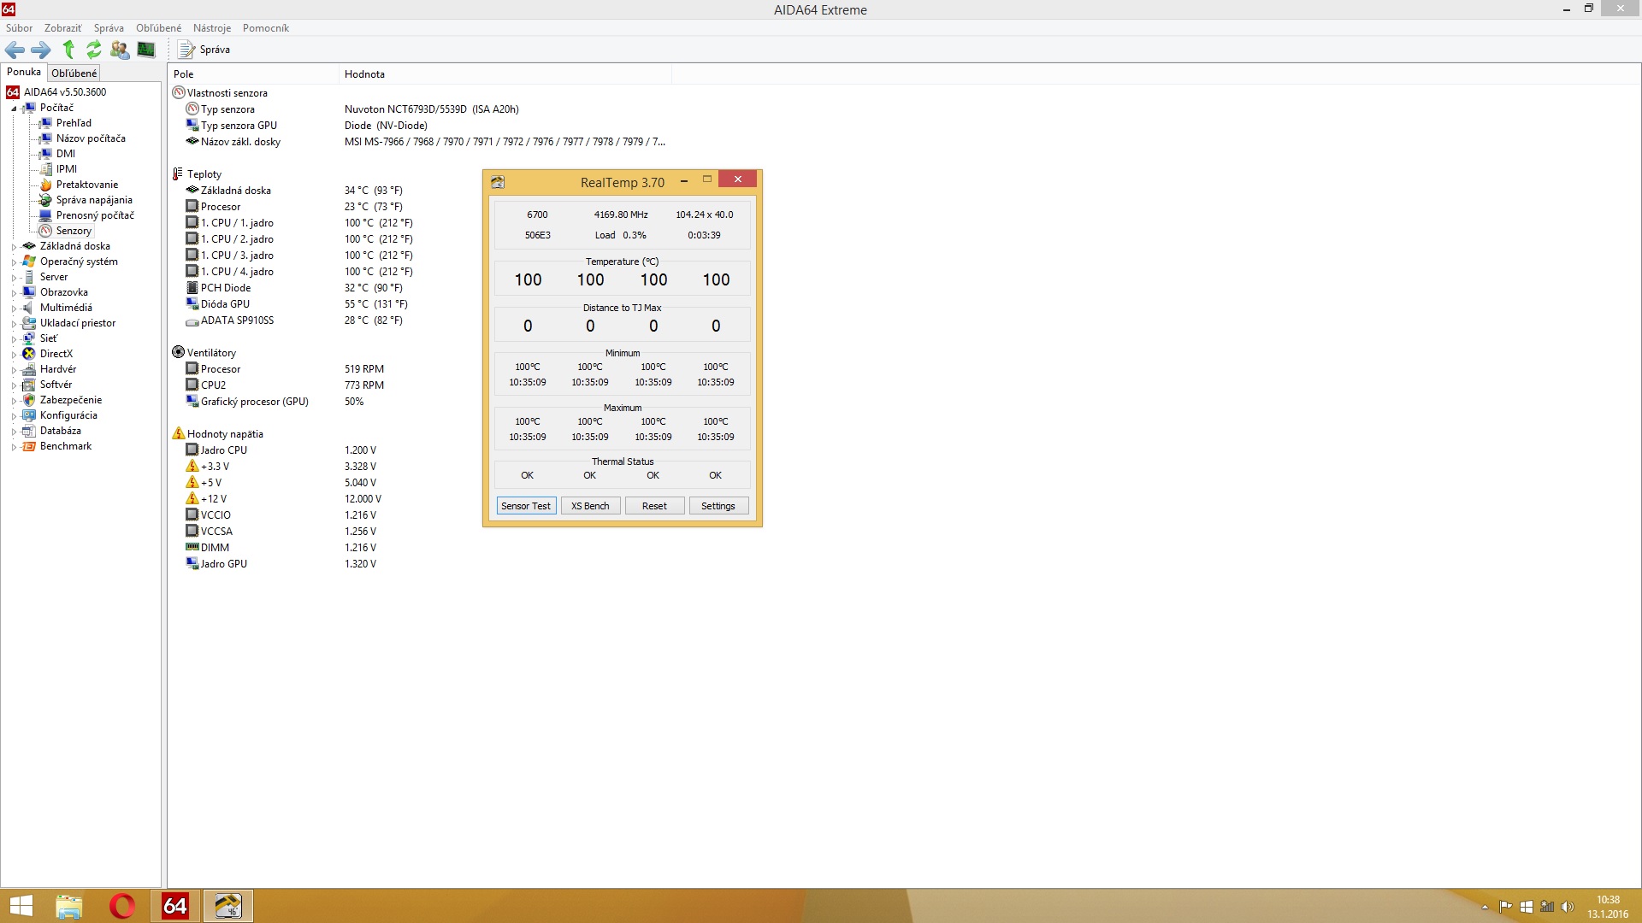Select the DMI tree item

pyautogui.click(x=66, y=154)
